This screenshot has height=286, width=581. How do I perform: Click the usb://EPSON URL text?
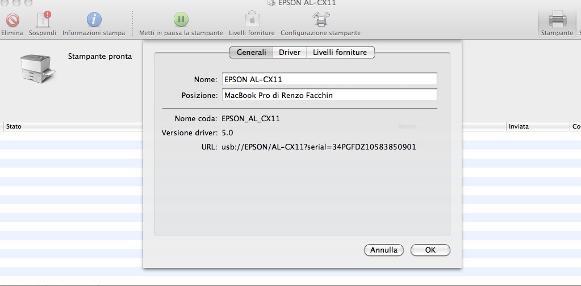(x=319, y=147)
